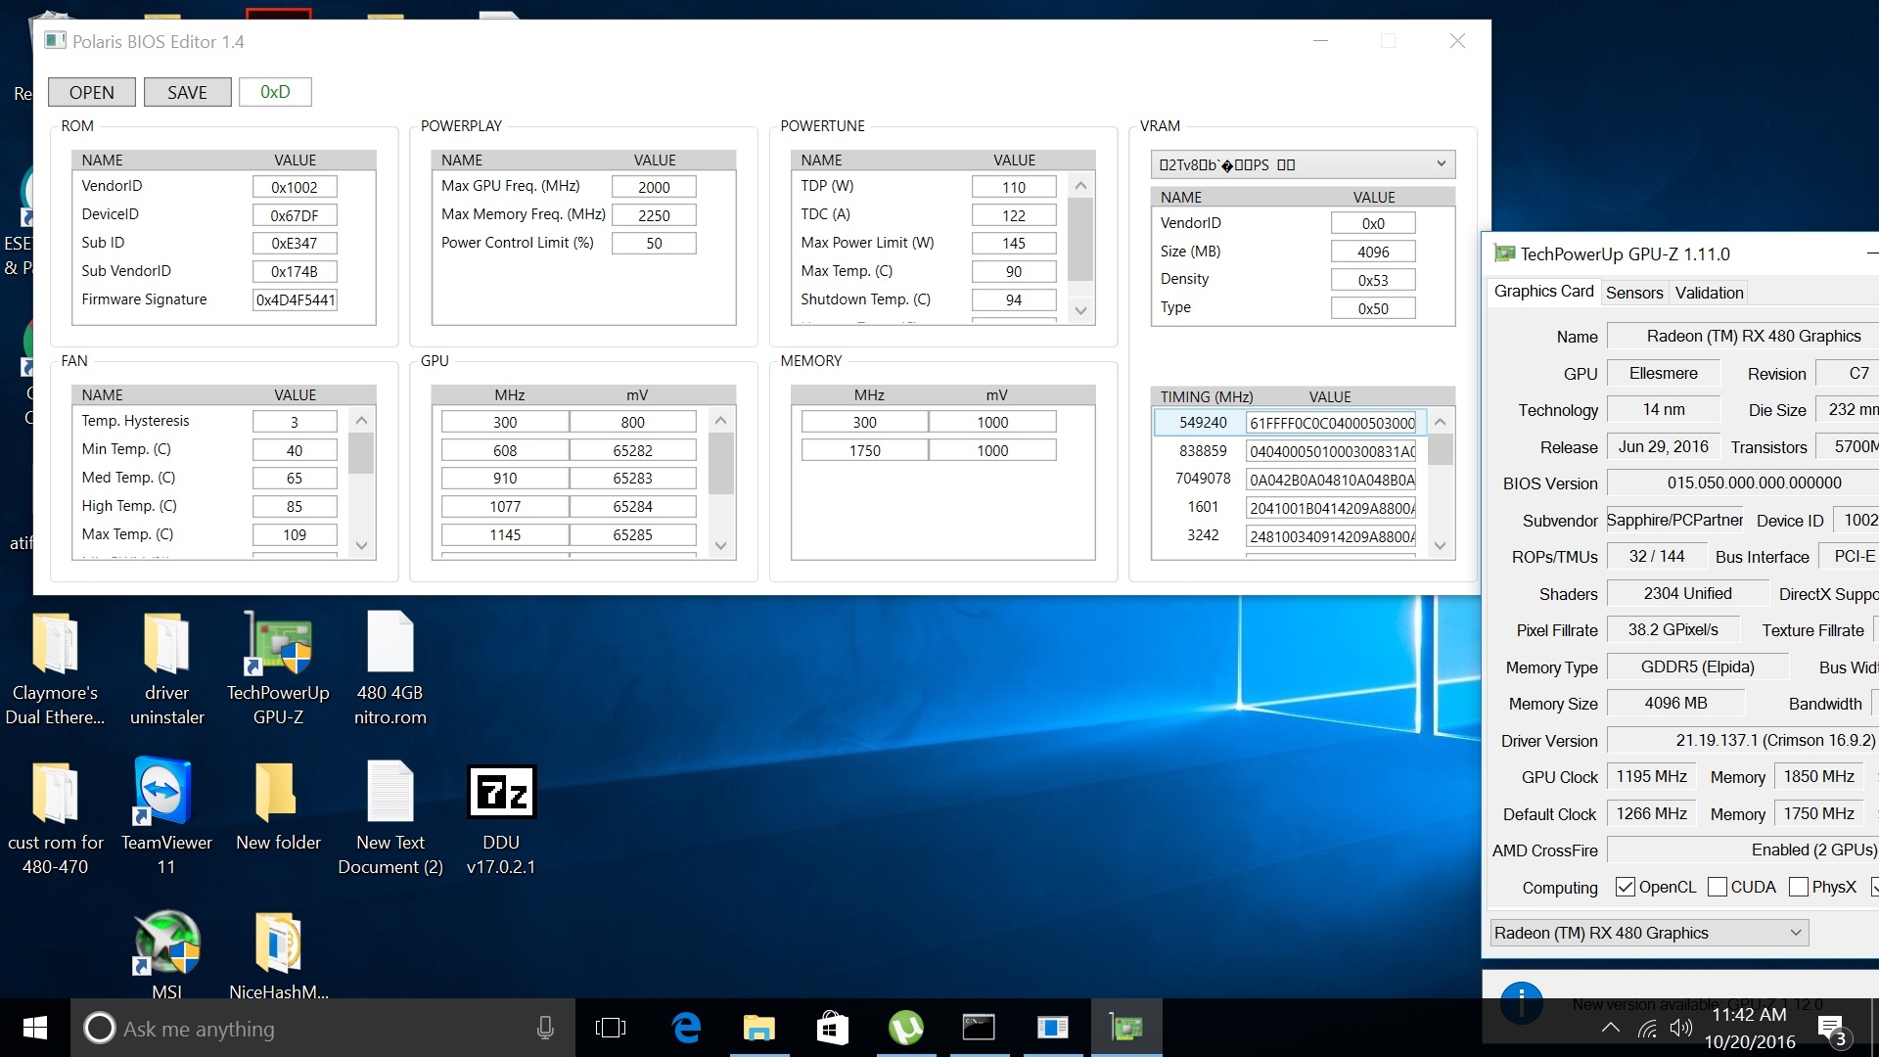Click the OPEN button in Polaris BIOS Editor
The width and height of the screenshot is (1879, 1057).
(91, 92)
